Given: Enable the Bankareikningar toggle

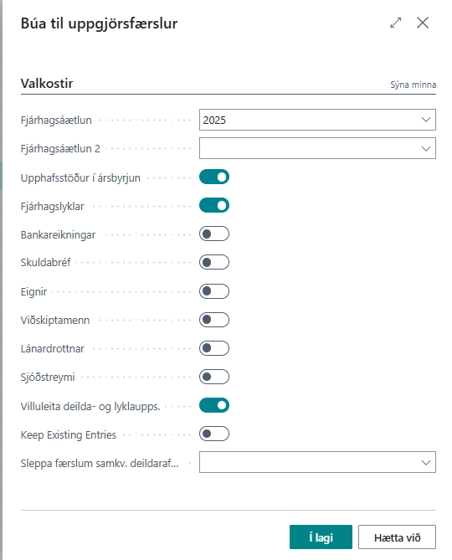Looking at the screenshot, I should pyautogui.click(x=214, y=234).
